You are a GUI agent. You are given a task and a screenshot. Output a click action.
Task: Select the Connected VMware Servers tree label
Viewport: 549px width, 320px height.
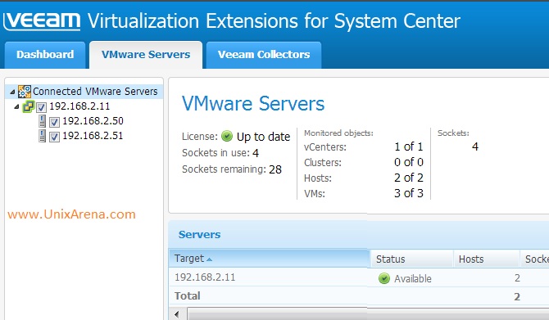(95, 92)
